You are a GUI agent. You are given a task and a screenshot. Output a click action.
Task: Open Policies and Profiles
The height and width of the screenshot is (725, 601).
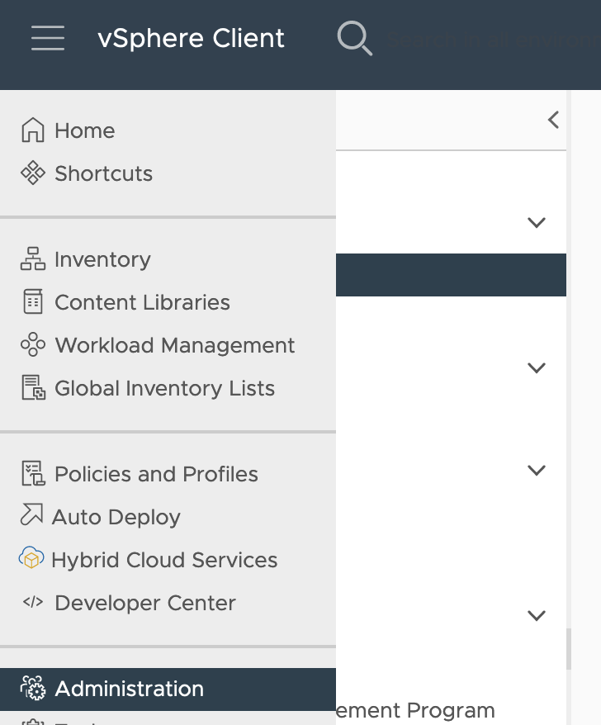pyautogui.click(x=156, y=474)
